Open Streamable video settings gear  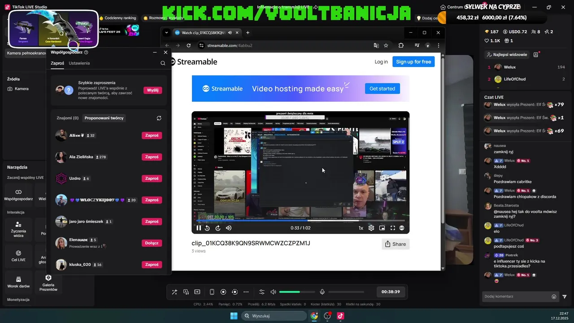[371, 228]
